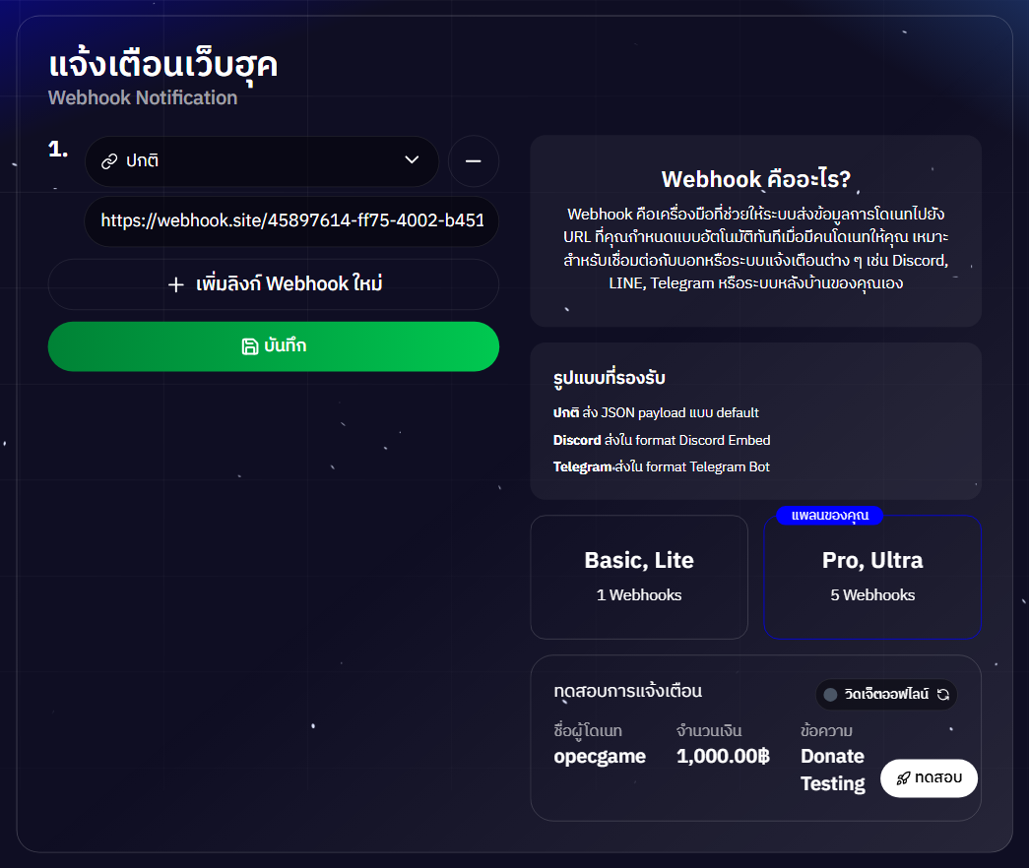
Task: Select the Pro, Ultra plan card
Action: (x=872, y=578)
